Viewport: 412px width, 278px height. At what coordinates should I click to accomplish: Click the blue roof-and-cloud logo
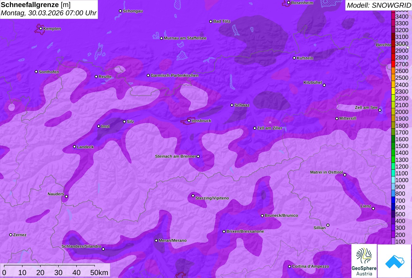click(395, 261)
